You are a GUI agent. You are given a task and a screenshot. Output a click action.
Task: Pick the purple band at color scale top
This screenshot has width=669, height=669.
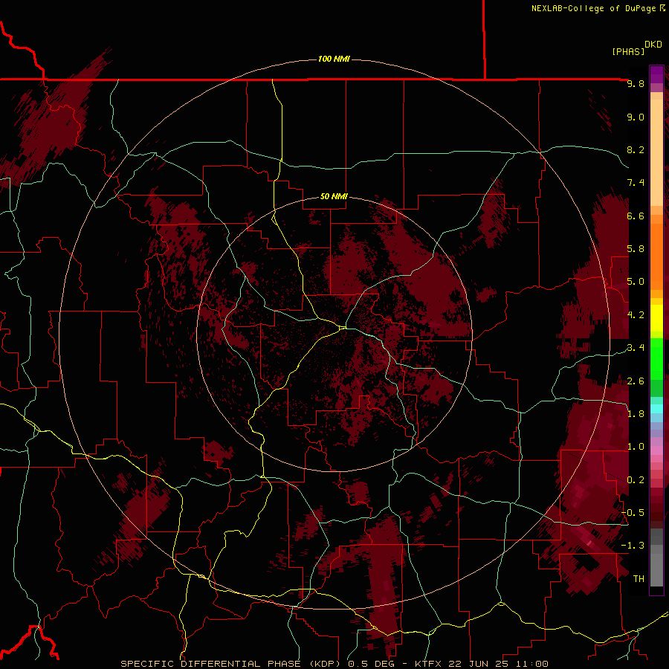(656, 74)
